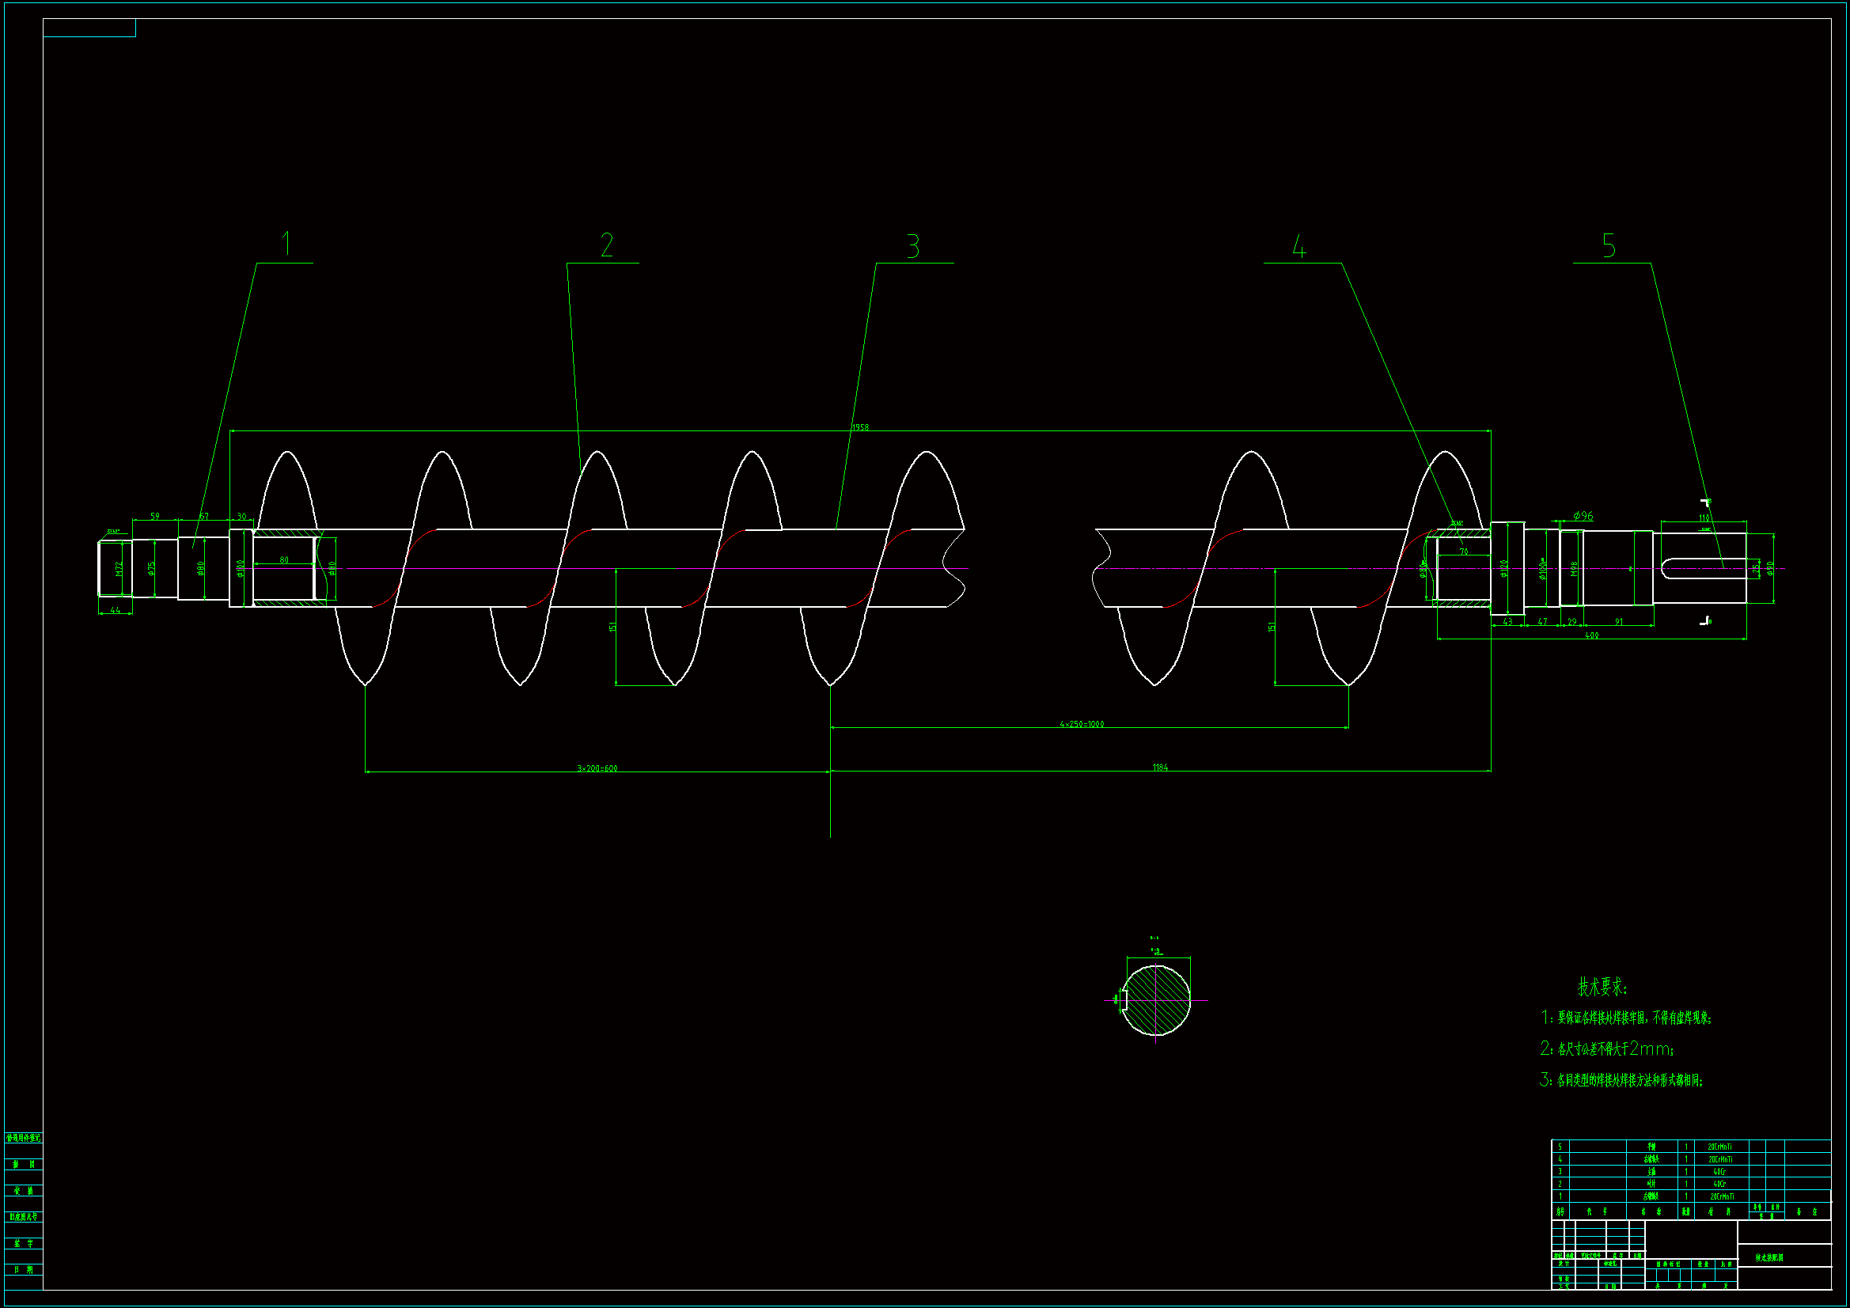This screenshot has height=1308, width=1850.
Task: Click the 40Cr material cell in parts list row 3
Action: tap(1719, 1172)
